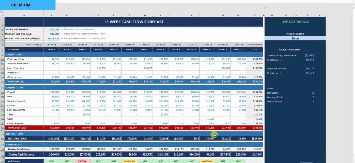Select the Accounts Receivable row label
The image size is (355, 163).
click(24, 64)
